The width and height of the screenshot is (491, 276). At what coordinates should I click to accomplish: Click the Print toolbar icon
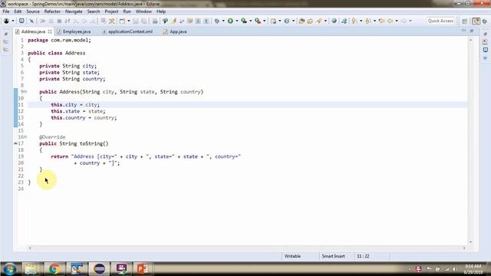[x=155, y=21]
